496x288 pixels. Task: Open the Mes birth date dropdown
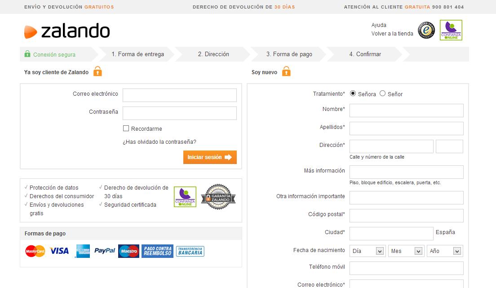406,251
